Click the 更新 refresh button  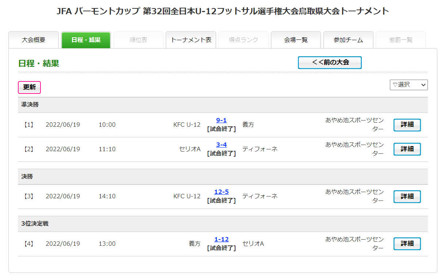[30, 87]
